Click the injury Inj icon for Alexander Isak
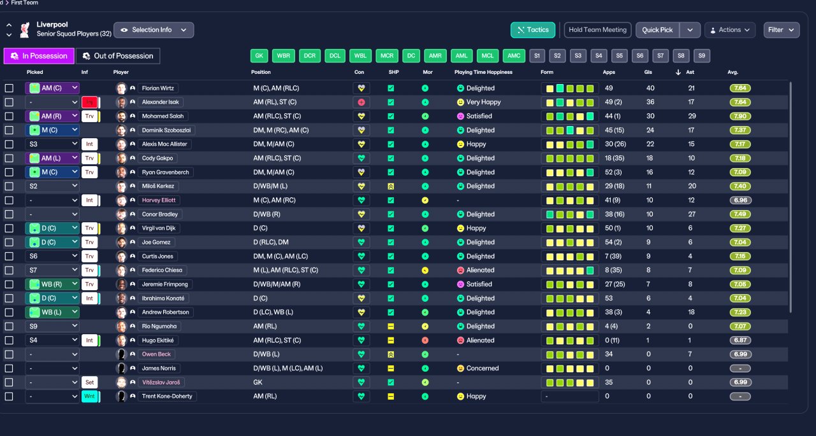The height and width of the screenshot is (436, 816). pyautogui.click(x=89, y=102)
